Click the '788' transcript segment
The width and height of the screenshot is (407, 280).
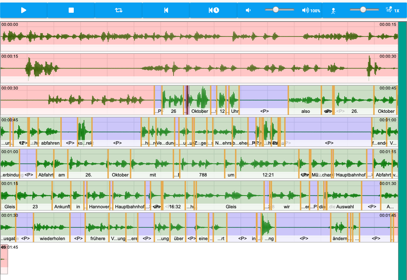click(203, 175)
